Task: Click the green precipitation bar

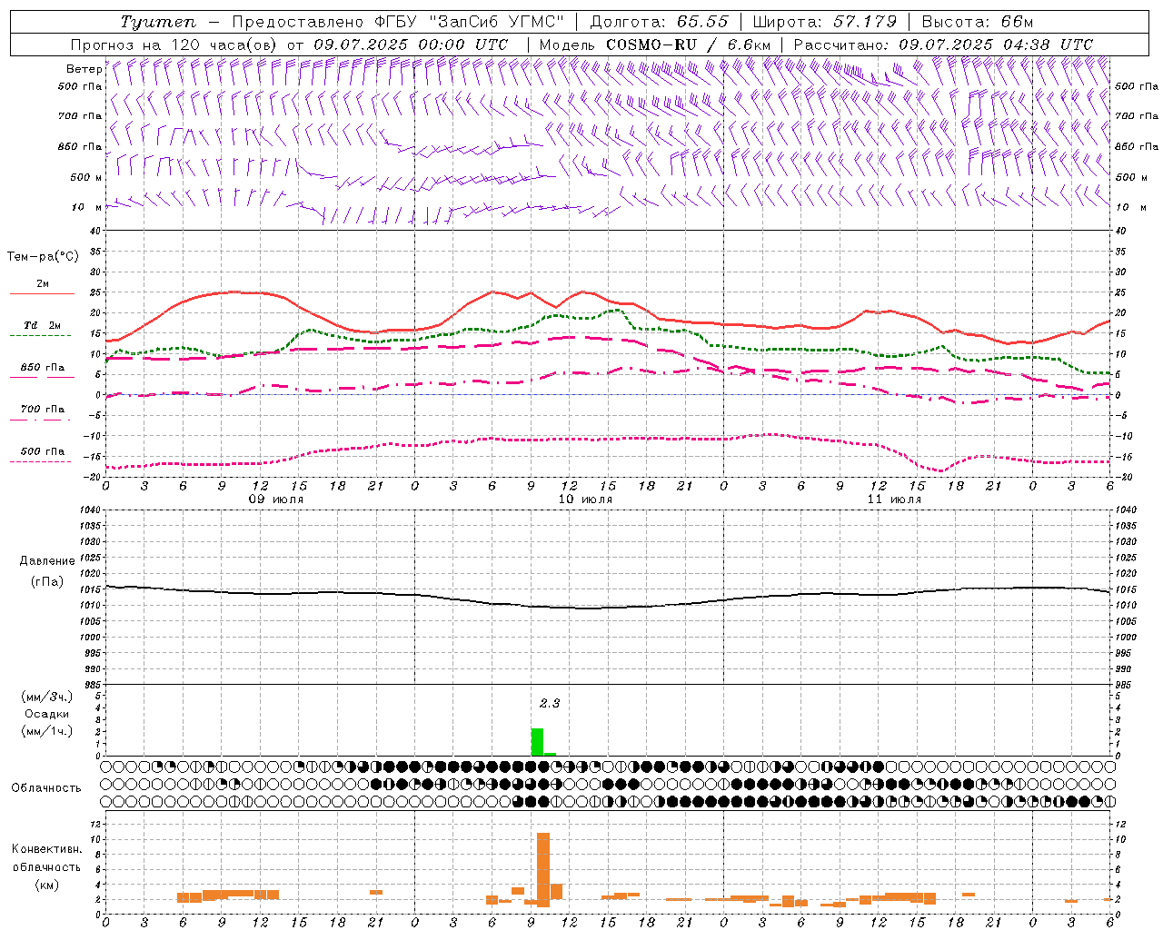Action: click(537, 741)
